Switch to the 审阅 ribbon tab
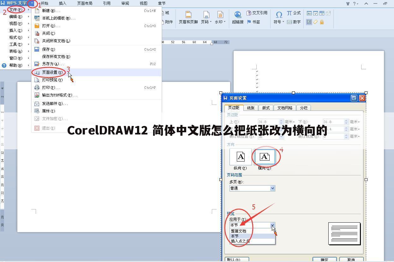Screen dimensions: 394x262 pyautogui.click(x=125, y=3)
